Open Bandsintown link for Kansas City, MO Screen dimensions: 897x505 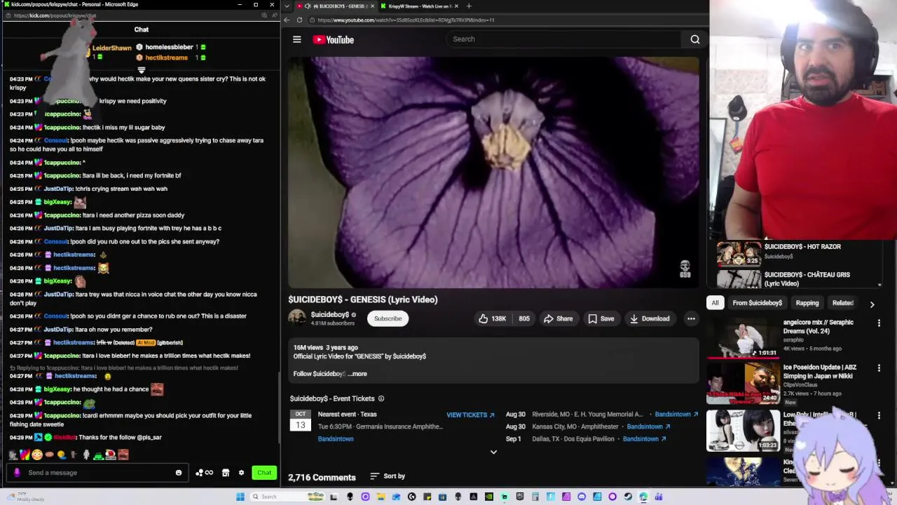point(648,426)
